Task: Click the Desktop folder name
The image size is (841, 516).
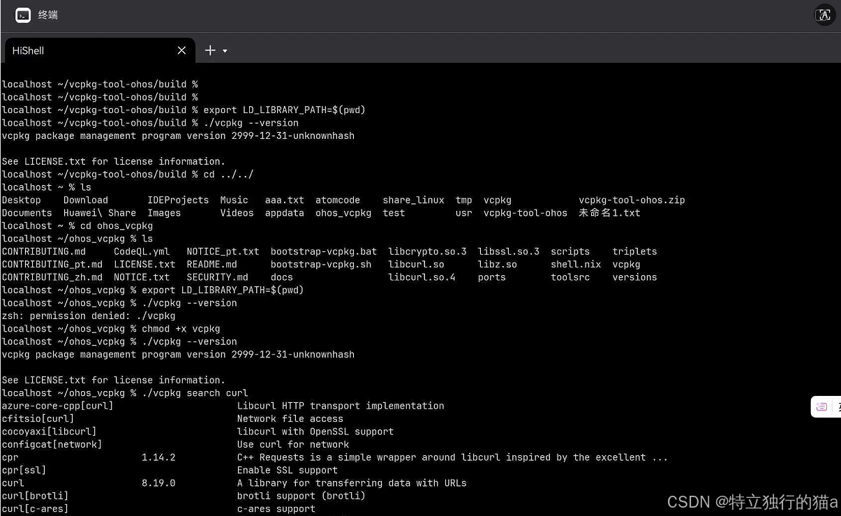Action: coord(22,200)
